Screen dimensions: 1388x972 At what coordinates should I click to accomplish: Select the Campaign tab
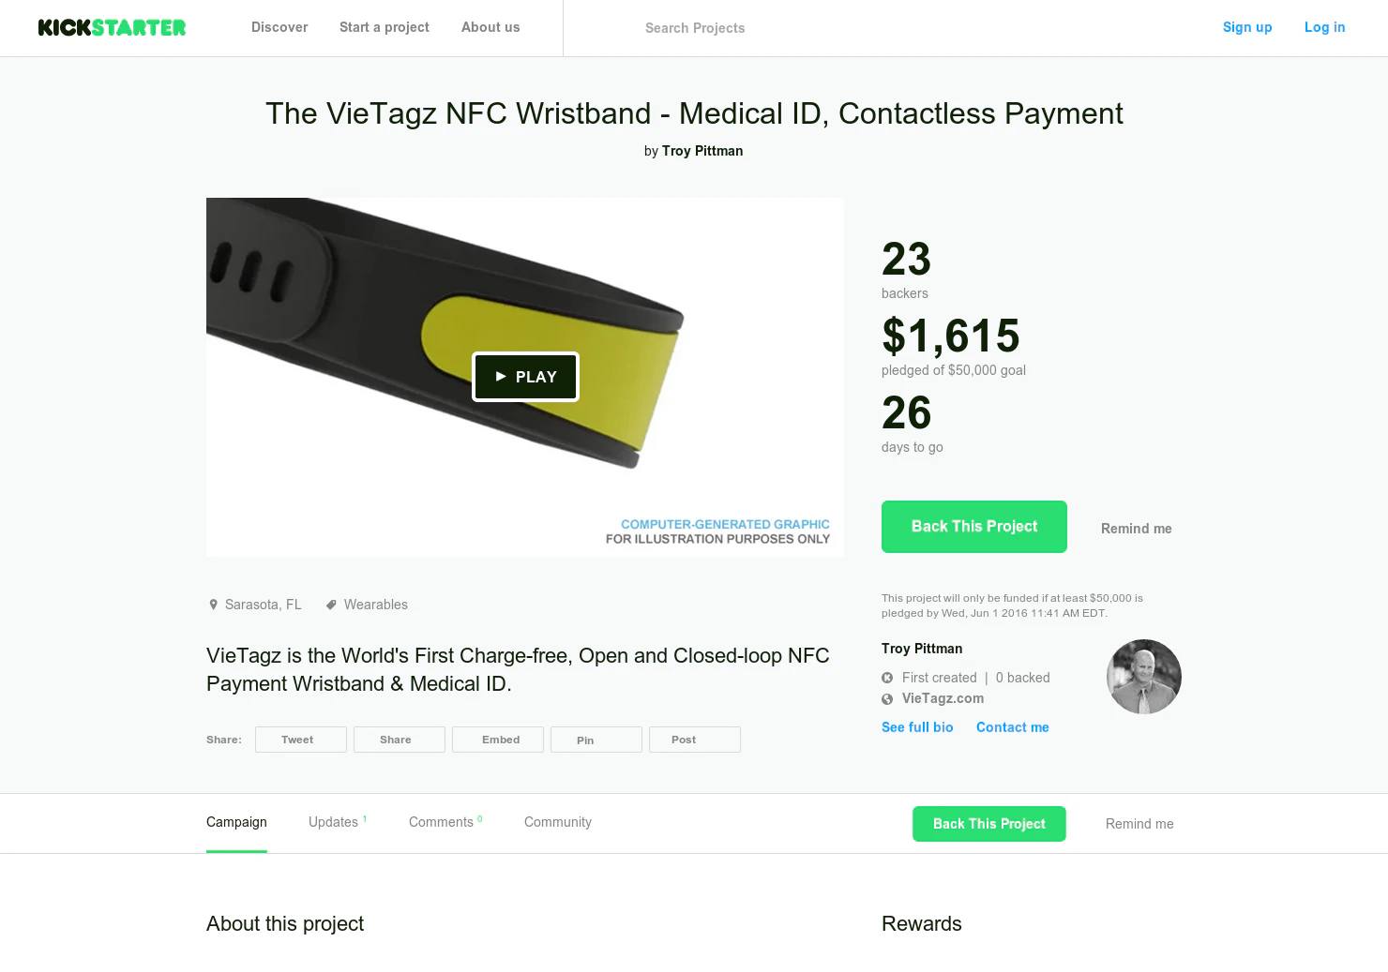[x=236, y=822]
